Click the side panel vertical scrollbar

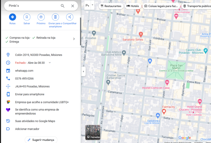pyautogui.click(x=81, y=32)
